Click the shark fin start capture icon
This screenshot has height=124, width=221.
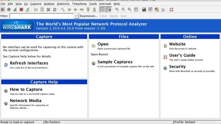point(15,9)
